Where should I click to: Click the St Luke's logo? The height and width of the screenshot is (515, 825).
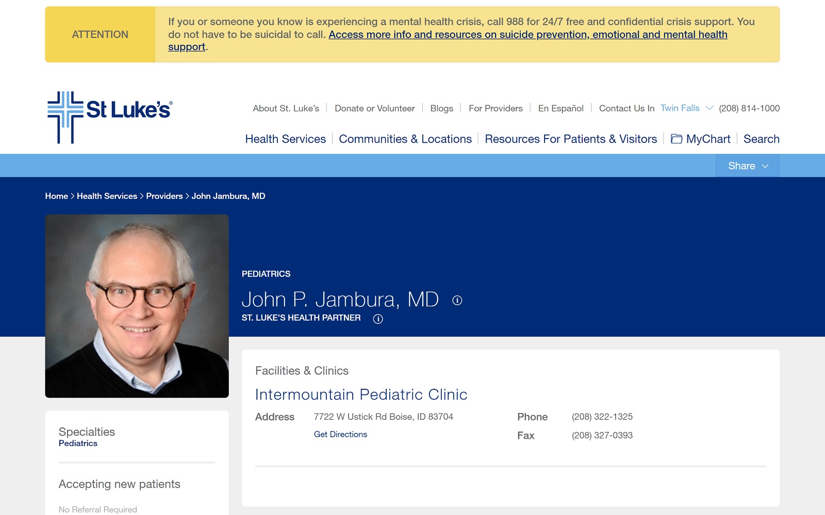(110, 117)
